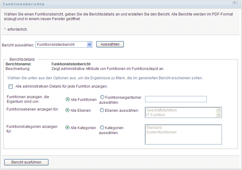
Task: Pick the Kategorien auswählen radio option
Action: click(102, 128)
